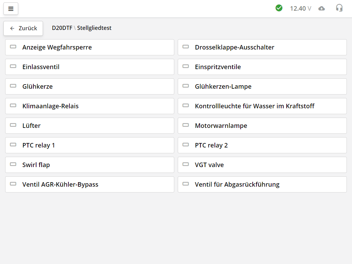Click the green connection status checkmark
352x264 pixels.
(279, 8)
